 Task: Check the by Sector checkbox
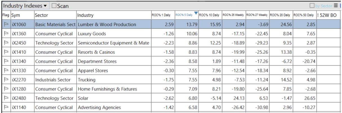coord(312,6)
